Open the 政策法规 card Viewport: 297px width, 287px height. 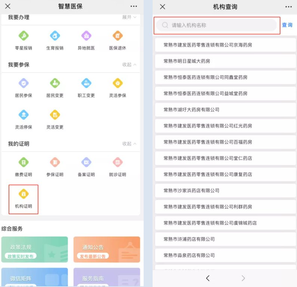tap(34, 249)
